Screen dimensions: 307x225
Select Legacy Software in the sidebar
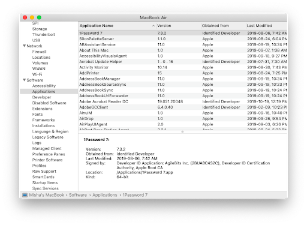pyautogui.click(x=48, y=137)
